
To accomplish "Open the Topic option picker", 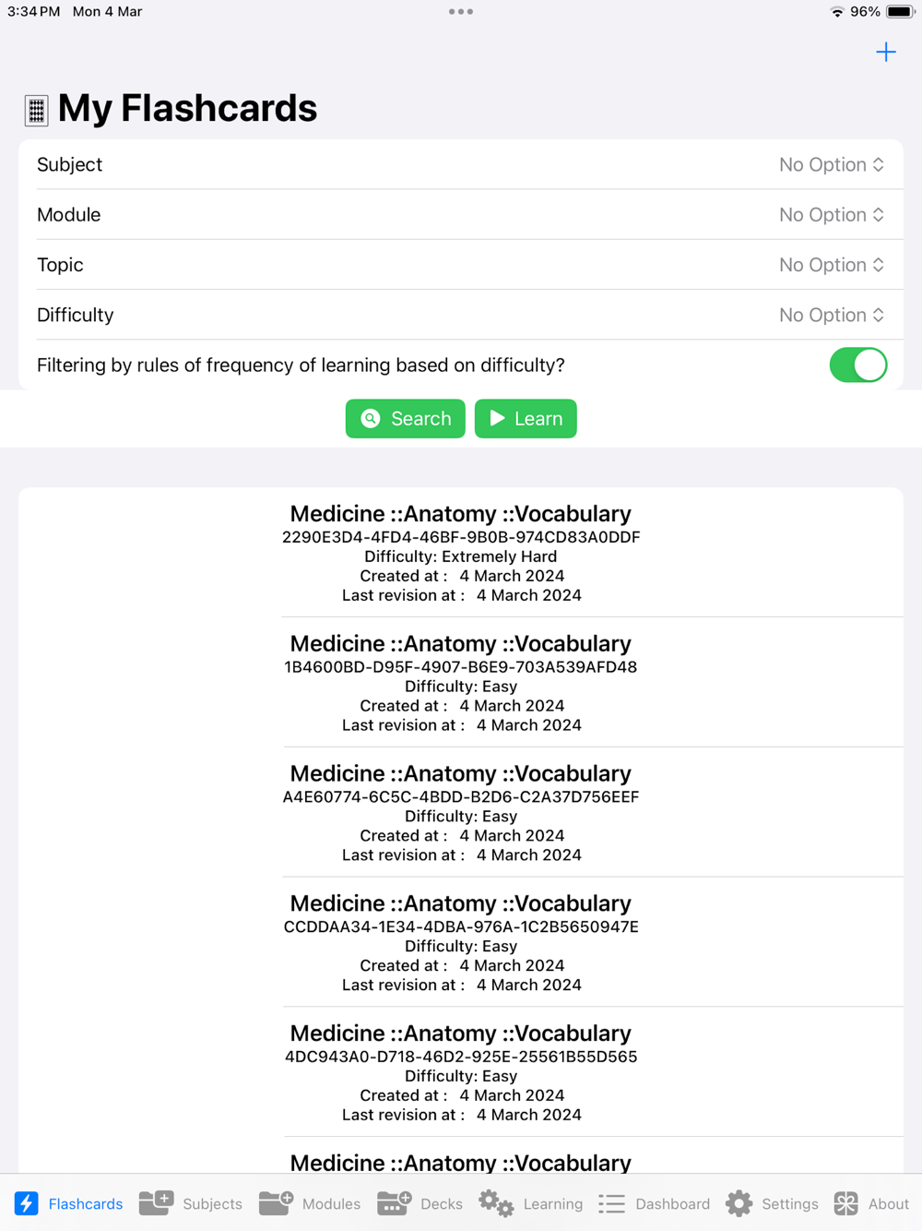I will coord(831,265).
